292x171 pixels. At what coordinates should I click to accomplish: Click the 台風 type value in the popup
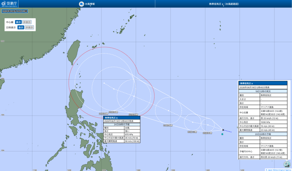click(132, 128)
